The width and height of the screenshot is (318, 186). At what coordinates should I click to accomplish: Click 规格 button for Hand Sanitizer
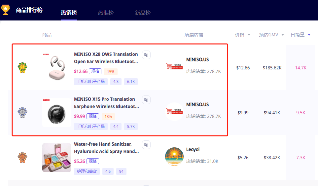(x=93, y=161)
